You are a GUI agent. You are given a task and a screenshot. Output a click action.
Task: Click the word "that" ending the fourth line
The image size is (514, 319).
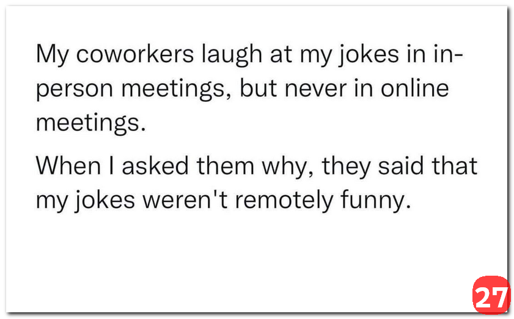[455, 165]
